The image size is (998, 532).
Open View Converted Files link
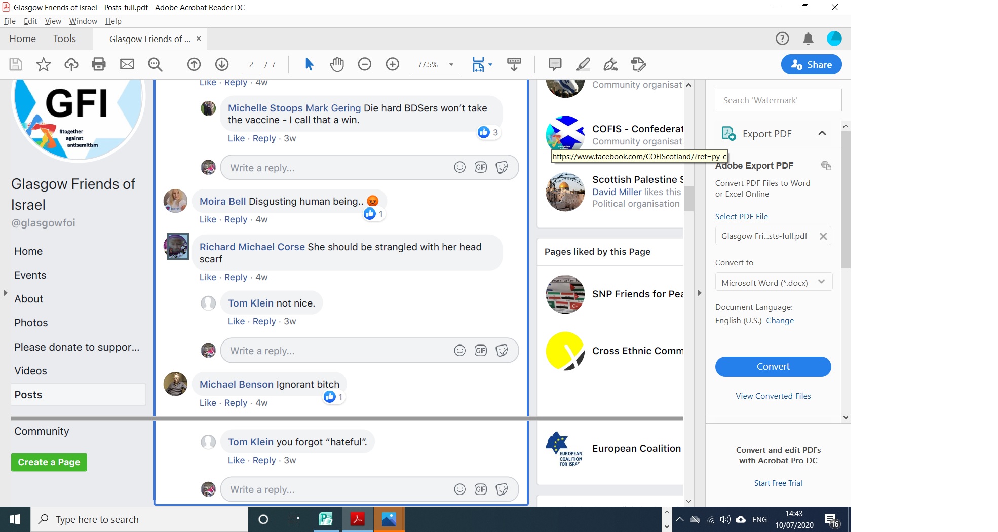(x=773, y=396)
